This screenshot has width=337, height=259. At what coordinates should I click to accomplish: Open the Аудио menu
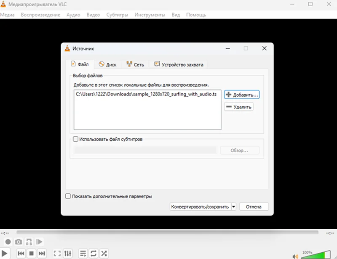pos(73,15)
